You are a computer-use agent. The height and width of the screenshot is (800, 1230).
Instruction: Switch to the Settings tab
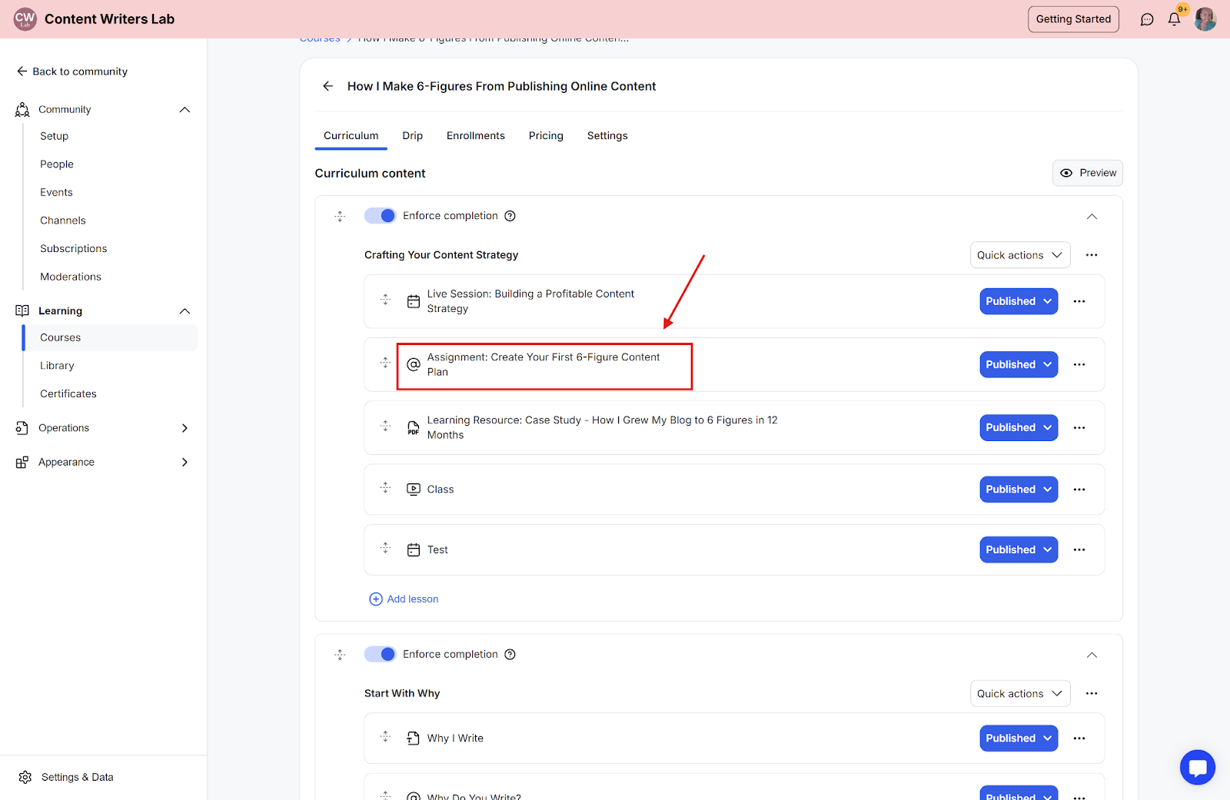coord(607,136)
